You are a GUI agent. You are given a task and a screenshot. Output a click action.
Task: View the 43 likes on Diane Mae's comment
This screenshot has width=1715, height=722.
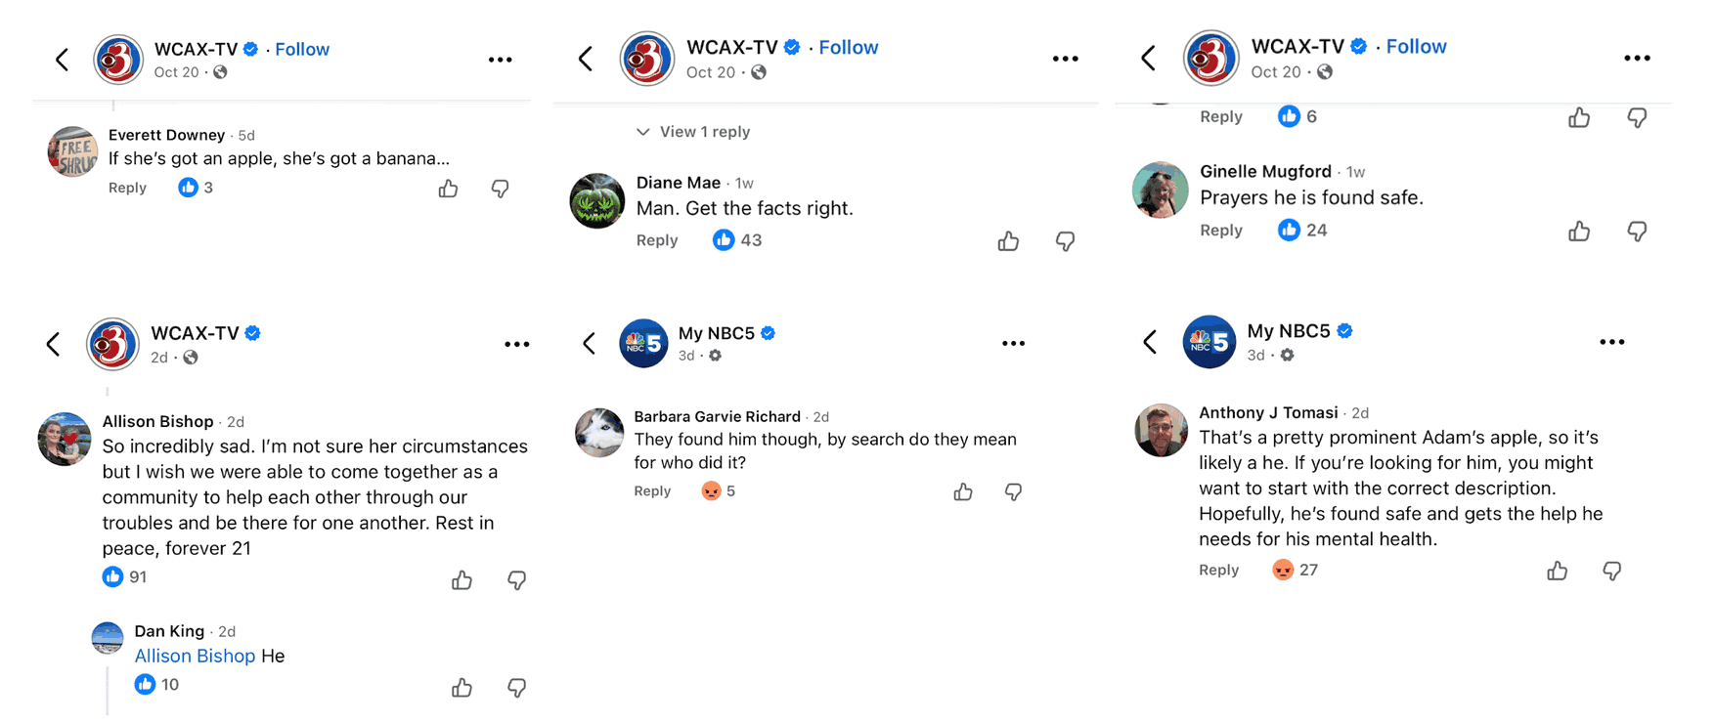738,240
